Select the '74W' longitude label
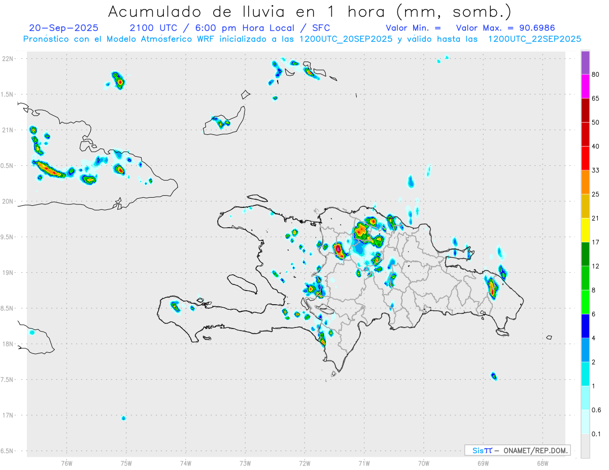The height and width of the screenshot is (470, 609). 186,463
